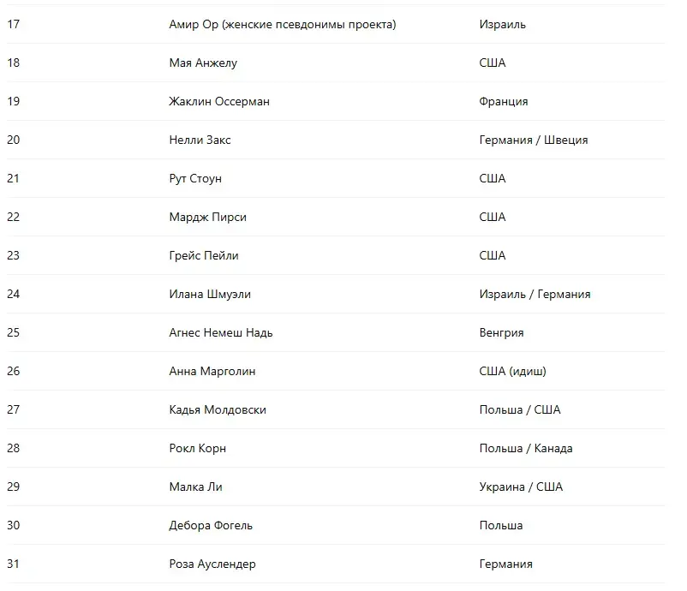Click the country cell Германия / Швеция

[533, 140]
